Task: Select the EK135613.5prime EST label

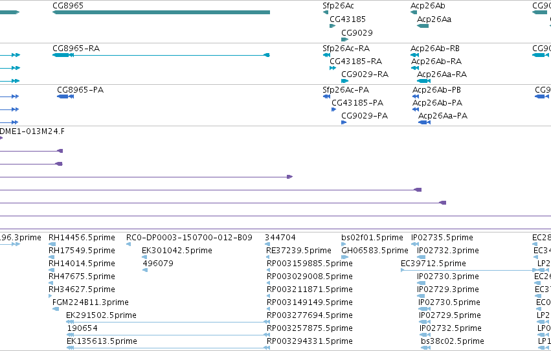Action: point(102,341)
